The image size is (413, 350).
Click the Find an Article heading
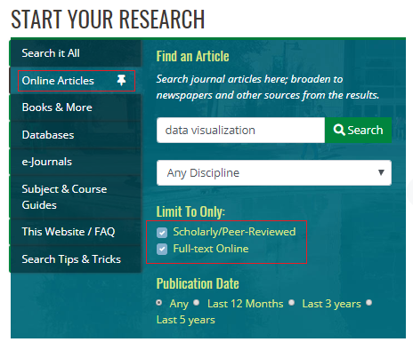point(192,56)
